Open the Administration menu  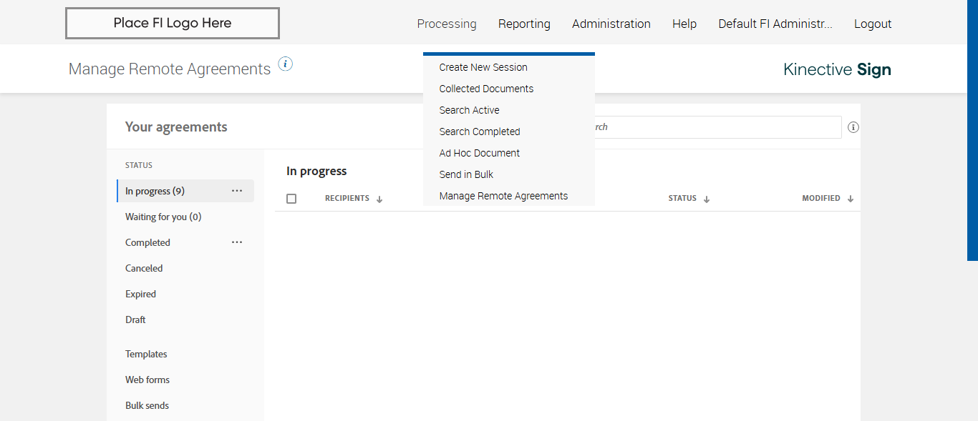(x=611, y=24)
